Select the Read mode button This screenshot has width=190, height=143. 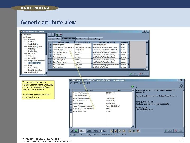[x=82, y=131]
